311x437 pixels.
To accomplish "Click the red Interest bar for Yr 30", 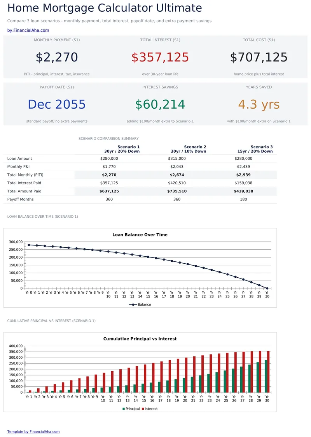I will click(x=269, y=372).
